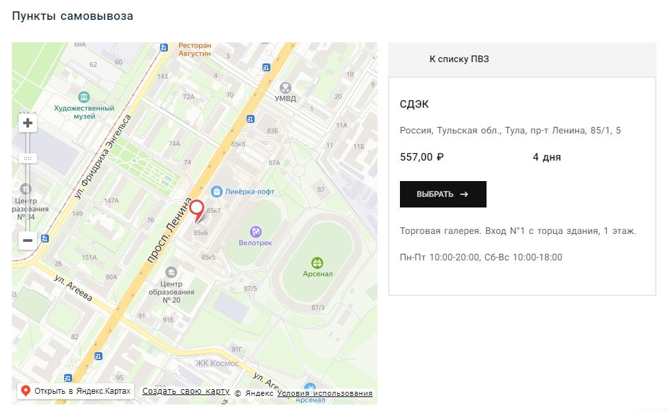The image size is (669, 411).
Task: Select the Ликёрка-лофт shopping icon on map
Action: point(217,192)
